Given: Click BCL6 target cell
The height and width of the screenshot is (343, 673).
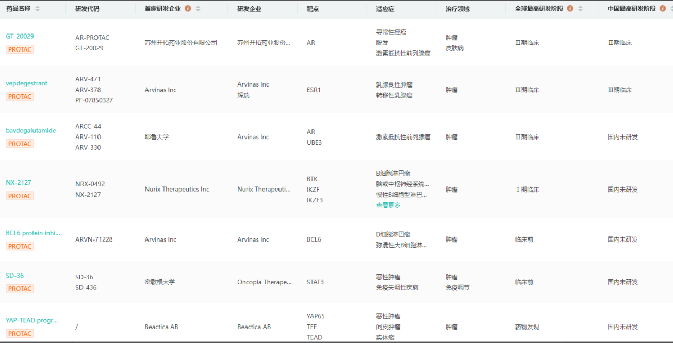Looking at the screenshot, I should [314, 240].
